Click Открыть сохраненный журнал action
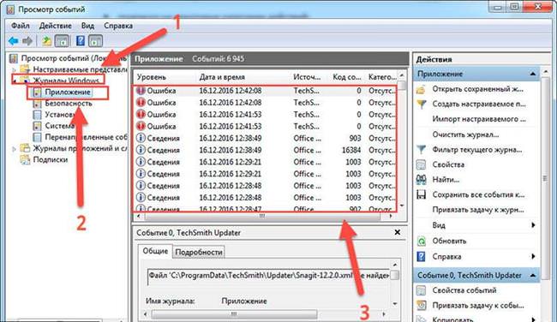 tap(477, 89)
